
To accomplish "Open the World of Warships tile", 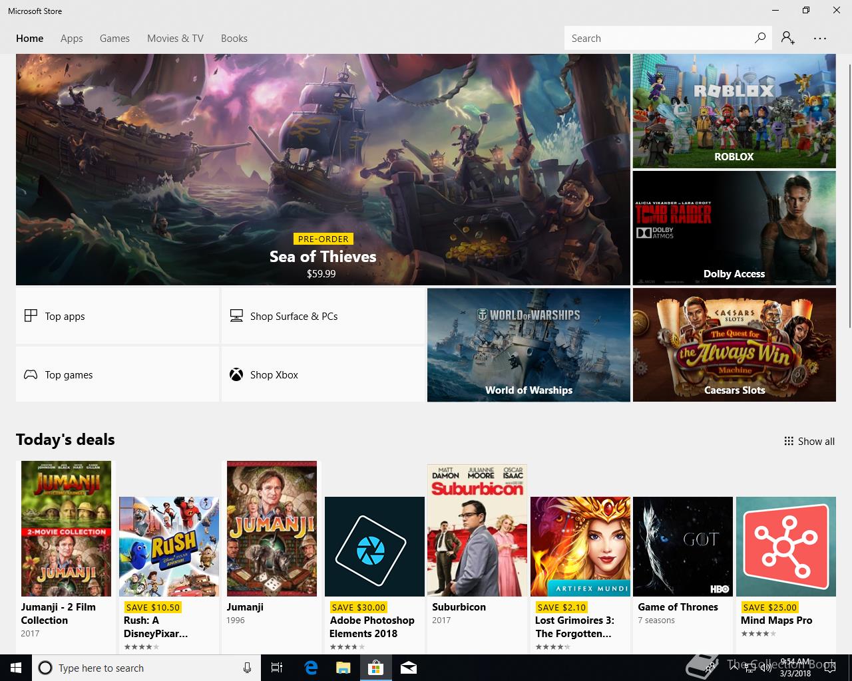I will pyautogui.click(x=529, y=344).
